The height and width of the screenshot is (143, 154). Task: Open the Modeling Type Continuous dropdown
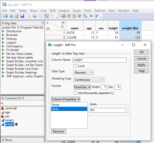[x=89, y=80]
